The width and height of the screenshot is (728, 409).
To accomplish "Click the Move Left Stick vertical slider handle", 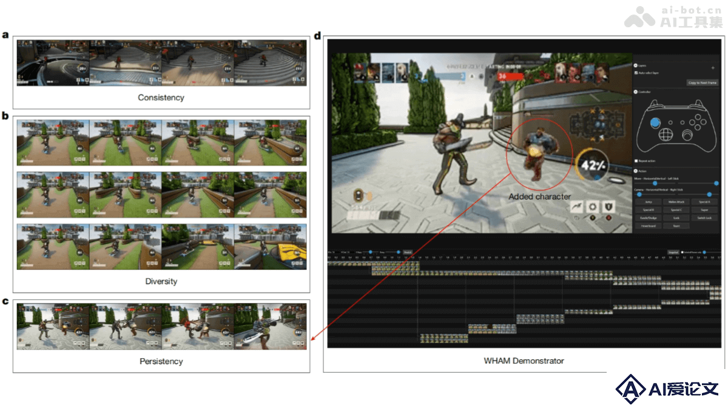I will (x=716, y=183).
